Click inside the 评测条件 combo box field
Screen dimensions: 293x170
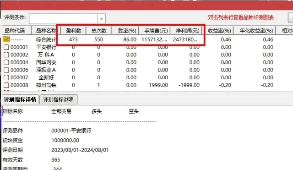coord(63,19)
